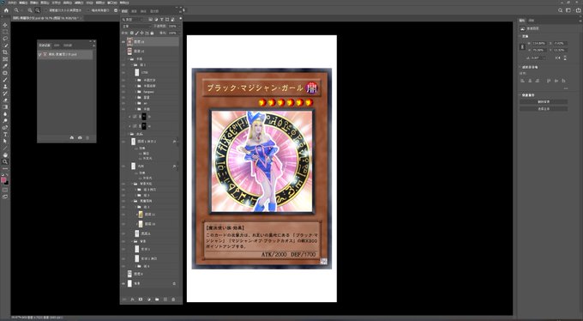This screenshot has width=583, height=321.
Task: Open the layer filter type dropdown
Action: (135, 20)
